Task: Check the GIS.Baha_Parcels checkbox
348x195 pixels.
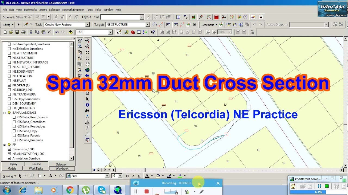Action: (x=14, y=135)
